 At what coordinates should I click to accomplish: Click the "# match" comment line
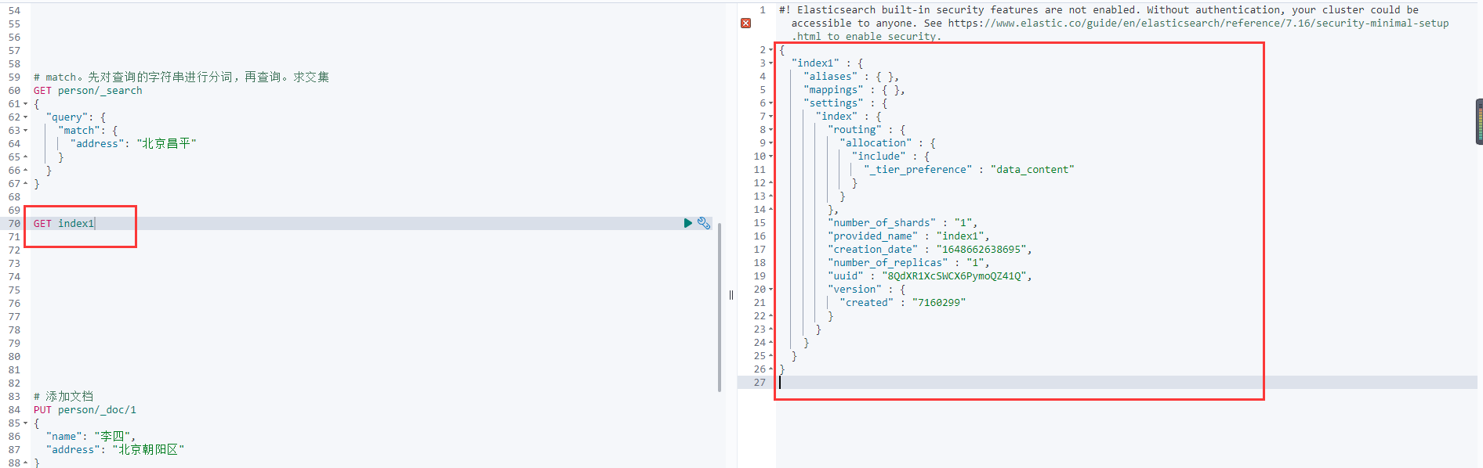pyautogui.click(x=181, y=77)
